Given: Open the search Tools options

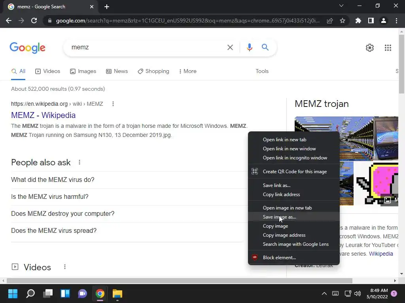Looking at the screenshot, I should [x=262, y=71].
